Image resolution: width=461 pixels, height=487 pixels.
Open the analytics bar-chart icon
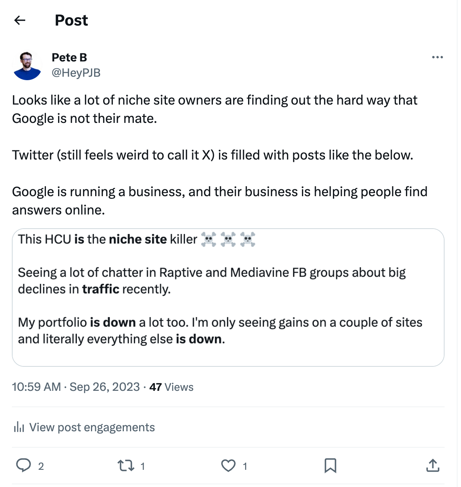click(18, 427)
